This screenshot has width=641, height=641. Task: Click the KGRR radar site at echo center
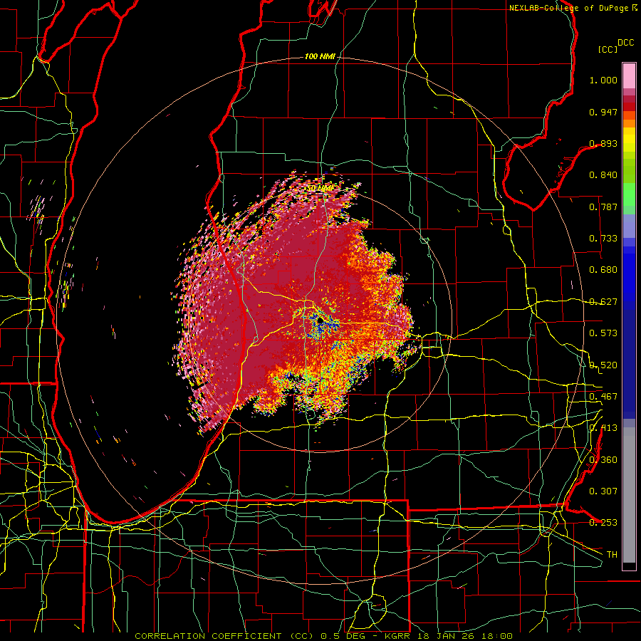tap(320, 320)
